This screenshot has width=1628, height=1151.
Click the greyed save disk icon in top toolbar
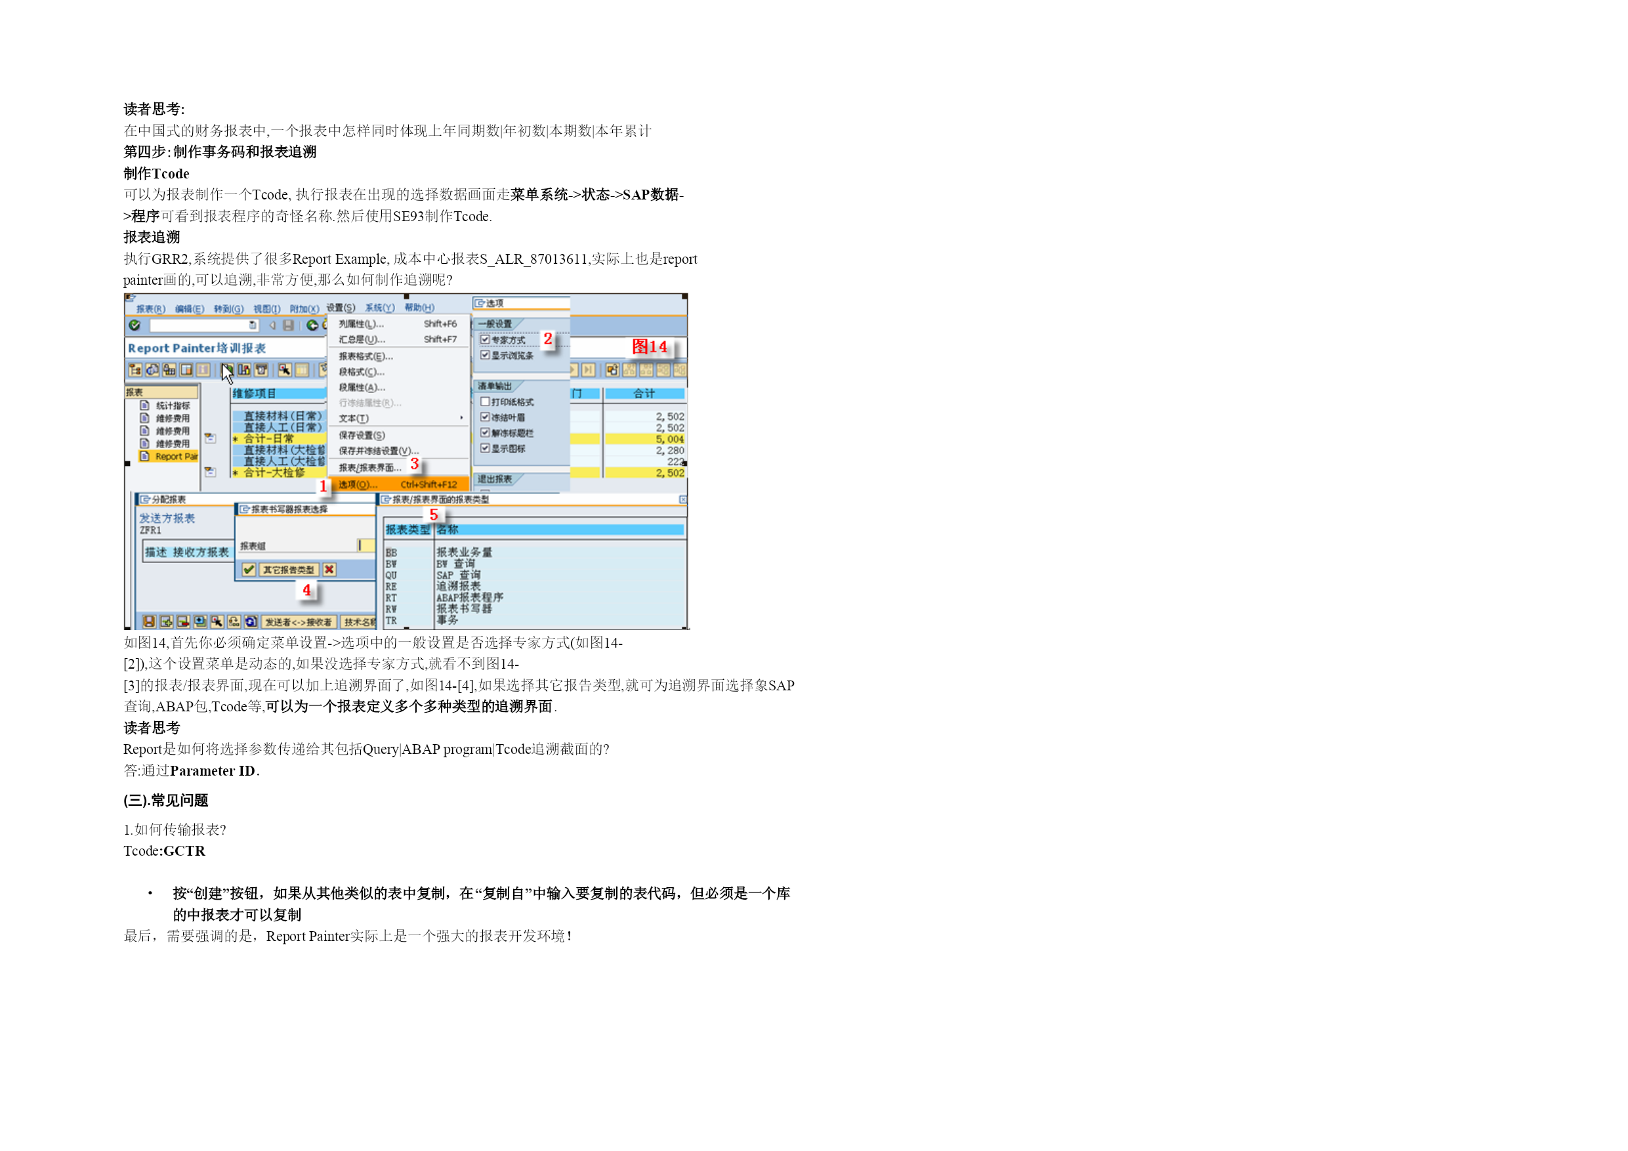[x=288, y=325]
